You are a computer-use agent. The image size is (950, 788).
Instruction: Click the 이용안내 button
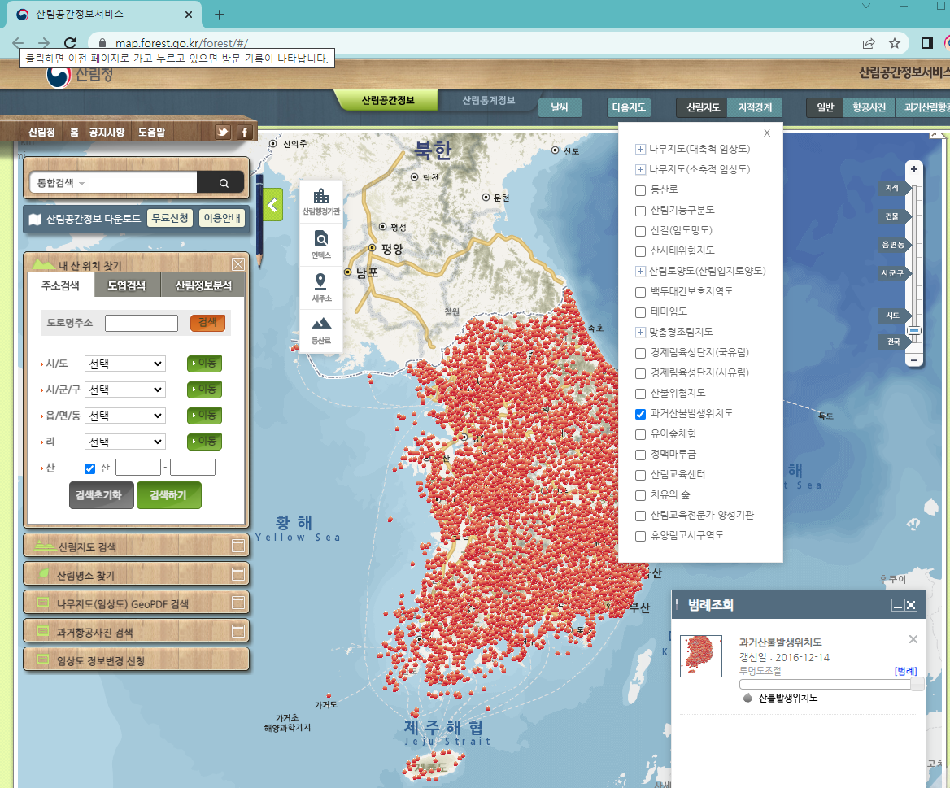coord(222,218)
